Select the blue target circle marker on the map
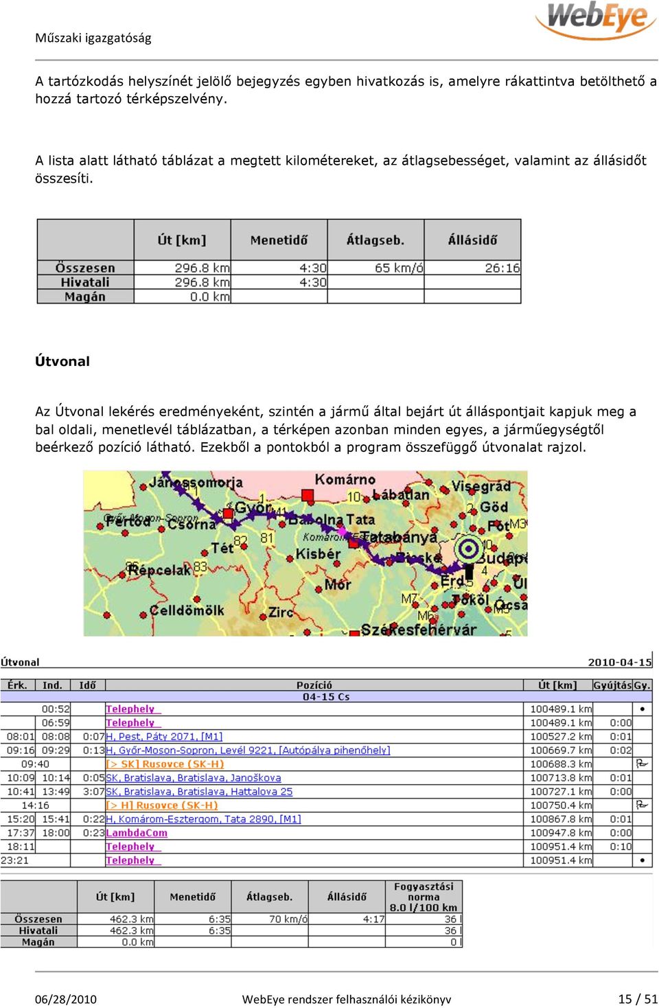The height and width of the screenshot is (1008, 659). point(469,549)
